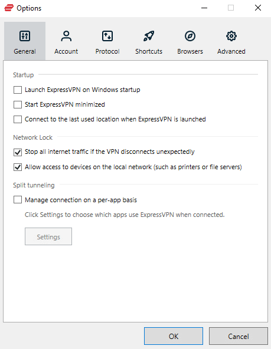The width and height of the screenshot is (271, 349).
Task: Open the Advanced gear tab
Action: (x=231, y=41)
